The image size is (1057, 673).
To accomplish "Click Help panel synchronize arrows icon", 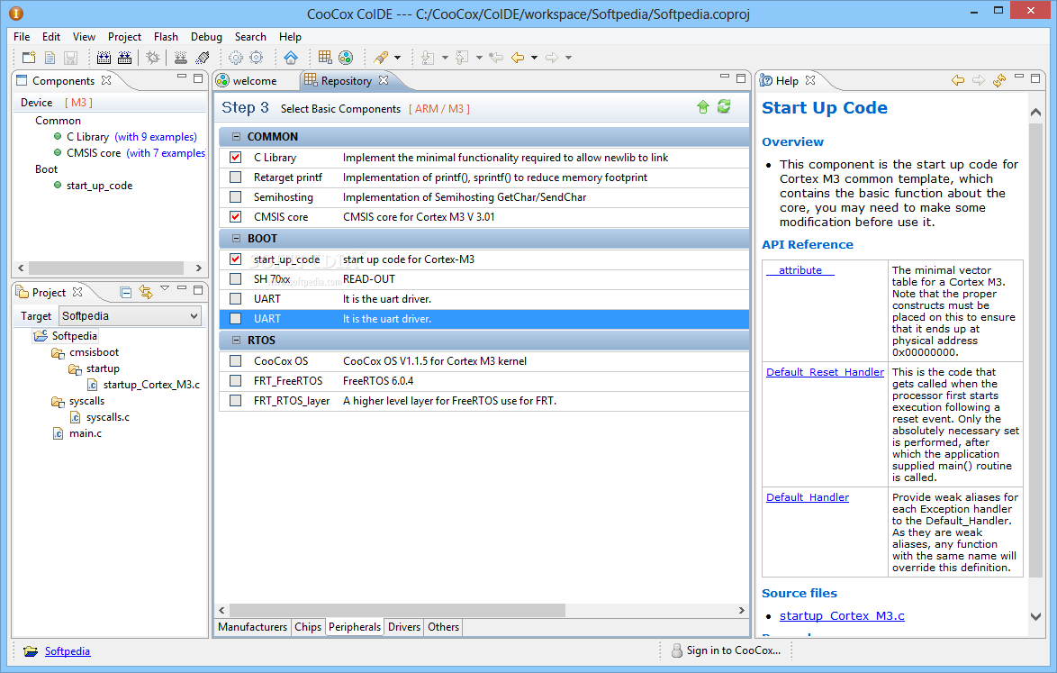I will click(999, 80).
